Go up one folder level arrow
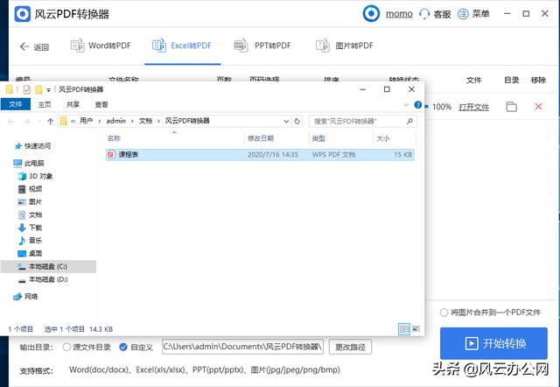This screenshot has width=560, height=387. (x=51, y=122)
